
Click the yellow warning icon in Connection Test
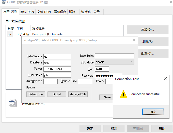(123, 94)
